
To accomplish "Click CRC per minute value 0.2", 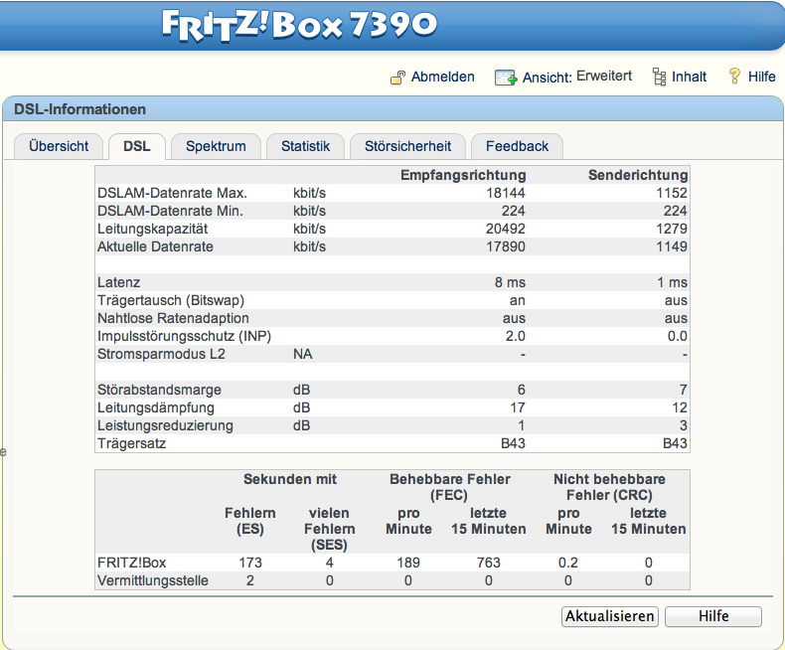I will [x=568, y=563].
